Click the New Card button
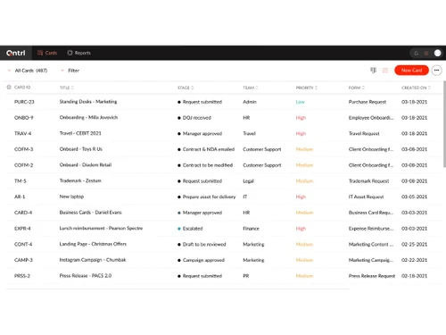The height and width of the screenshot is (335, 446). pos(411,71)
